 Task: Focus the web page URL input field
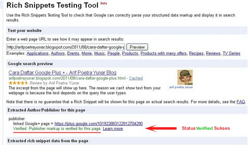[x=66, y=47]
